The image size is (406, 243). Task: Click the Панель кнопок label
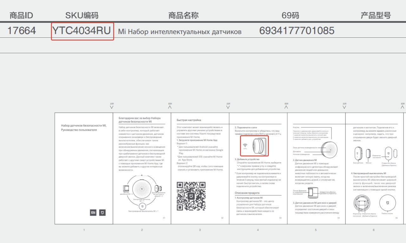click(387, 214)
